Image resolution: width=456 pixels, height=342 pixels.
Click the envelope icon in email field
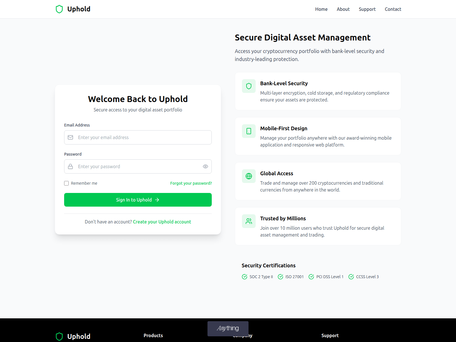[x=70, y=137]
